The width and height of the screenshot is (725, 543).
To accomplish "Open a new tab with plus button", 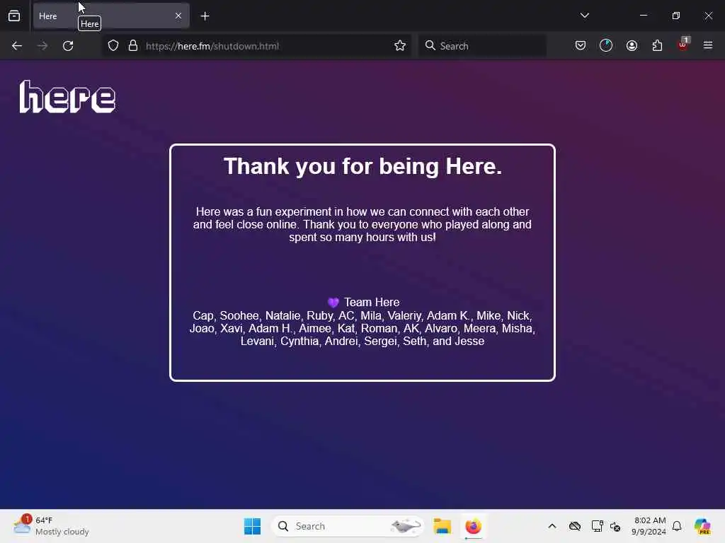I will point(205,16).
